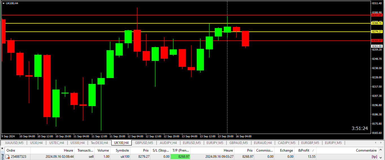Click the uk100 symbol cell
The width and height of the screenshot is (385, 160).
(x=125, y=157)
